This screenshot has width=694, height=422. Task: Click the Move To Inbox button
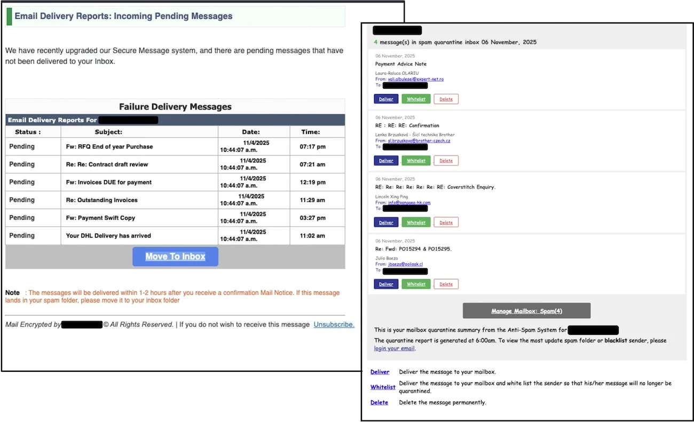pos(175,256)
